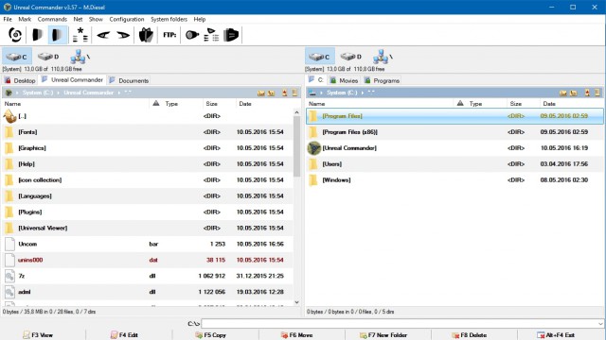The width and height of the screenshot is (606, 340).
Task: Click the swirl refresh icon in toolbar
Action: tap(15, 35)
